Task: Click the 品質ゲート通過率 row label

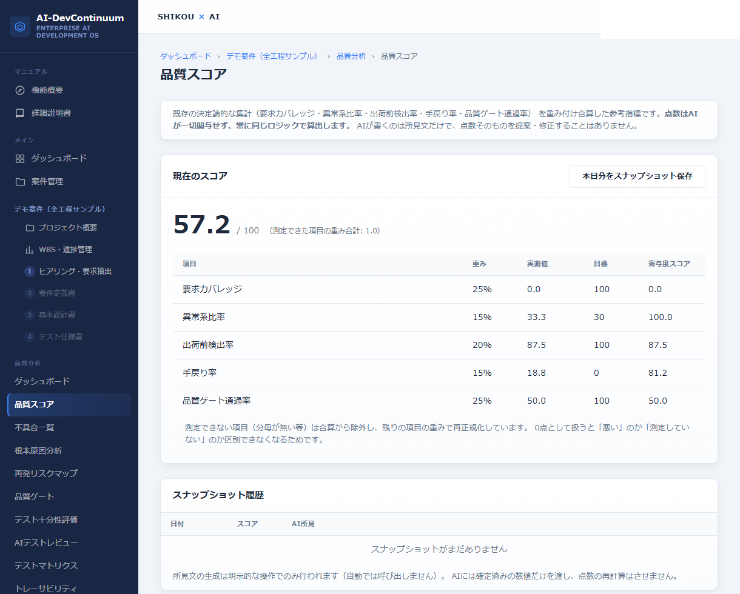Action: tap(217, 401)
